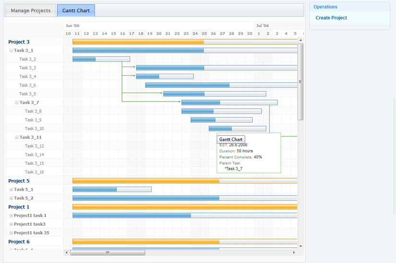Click the vertical scrollbar down arrow
Viewport: 396px width, 263px height.
pos(301,246)
